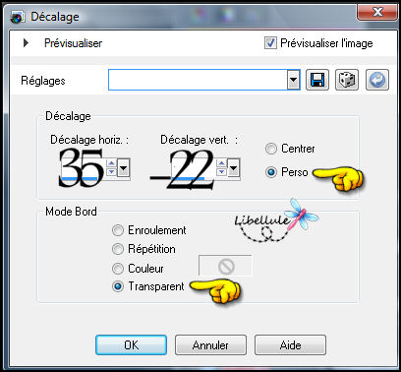Click the Décalage vert. value field
The height and width of the screenshot is (372, 401).
(194, 168)
